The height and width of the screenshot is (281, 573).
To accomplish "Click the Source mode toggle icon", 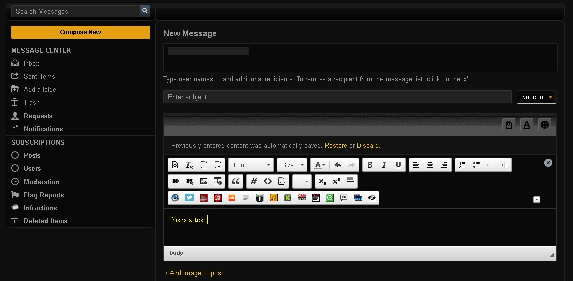I will tap(175, 165).
